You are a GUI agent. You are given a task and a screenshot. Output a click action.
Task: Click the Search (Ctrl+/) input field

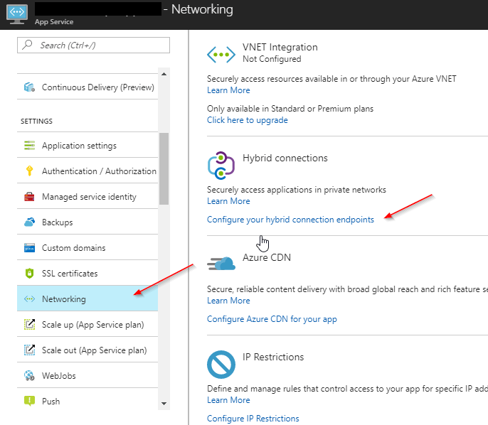coord(93,45)
